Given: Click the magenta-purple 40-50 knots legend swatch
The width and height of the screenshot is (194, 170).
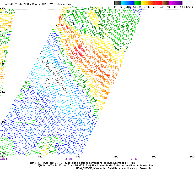Looking at the screenshot, I should coord(175,3).
